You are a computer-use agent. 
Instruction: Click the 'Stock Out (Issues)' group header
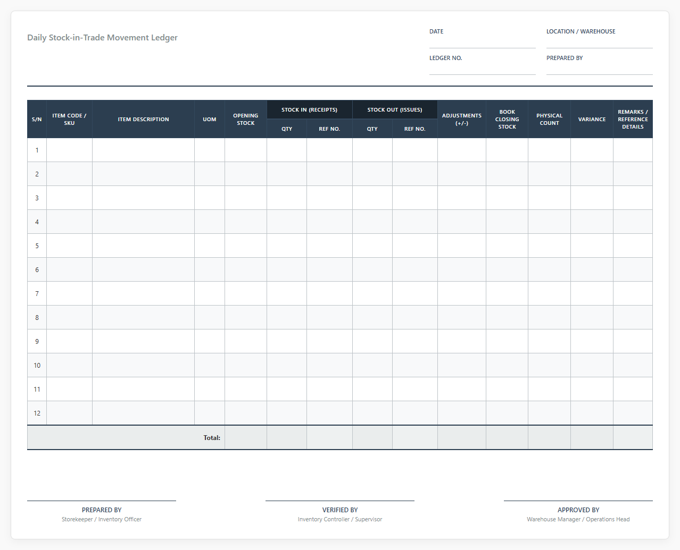click(395, 109)
